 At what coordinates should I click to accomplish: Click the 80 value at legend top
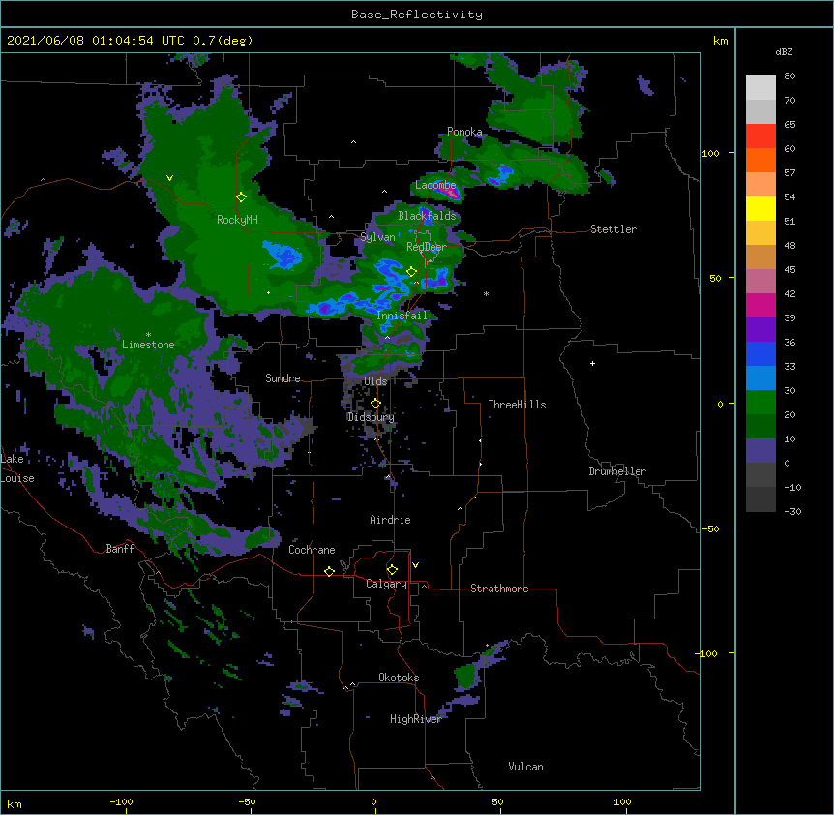click(x=789, y=76)
